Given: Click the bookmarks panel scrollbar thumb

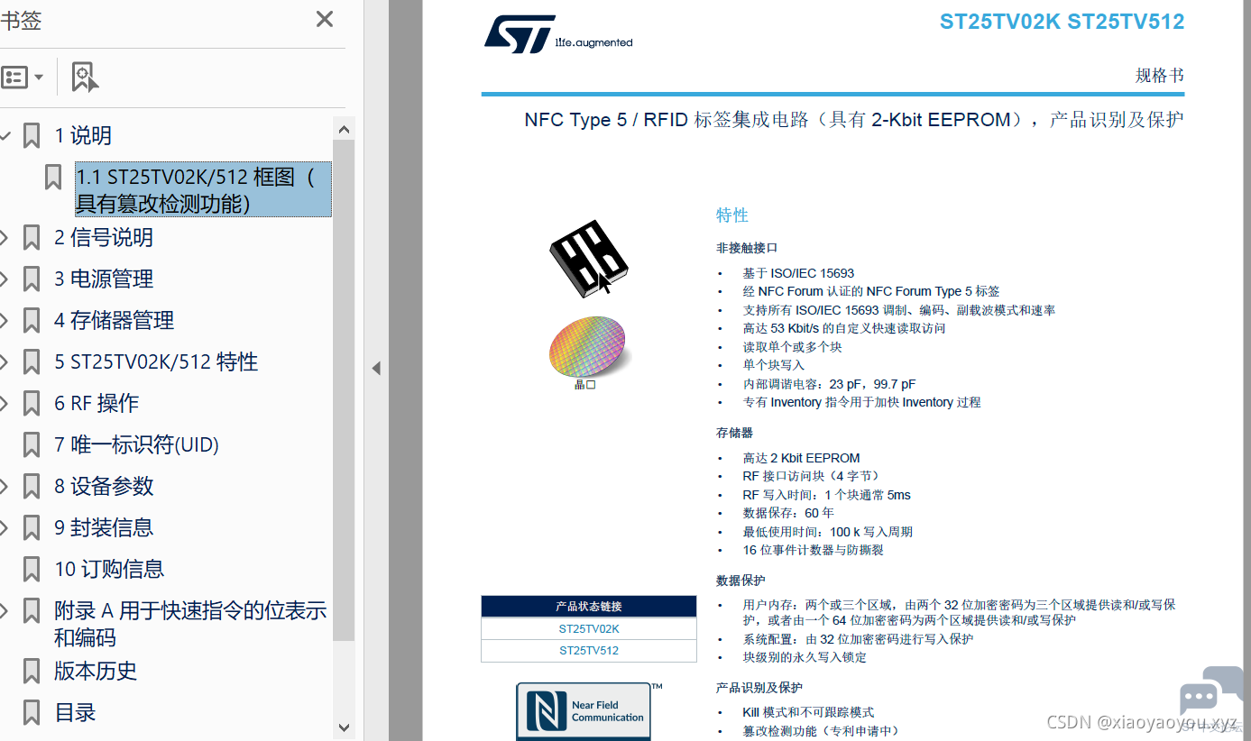Looking at the screenshot, I should [x=344, y=390].
